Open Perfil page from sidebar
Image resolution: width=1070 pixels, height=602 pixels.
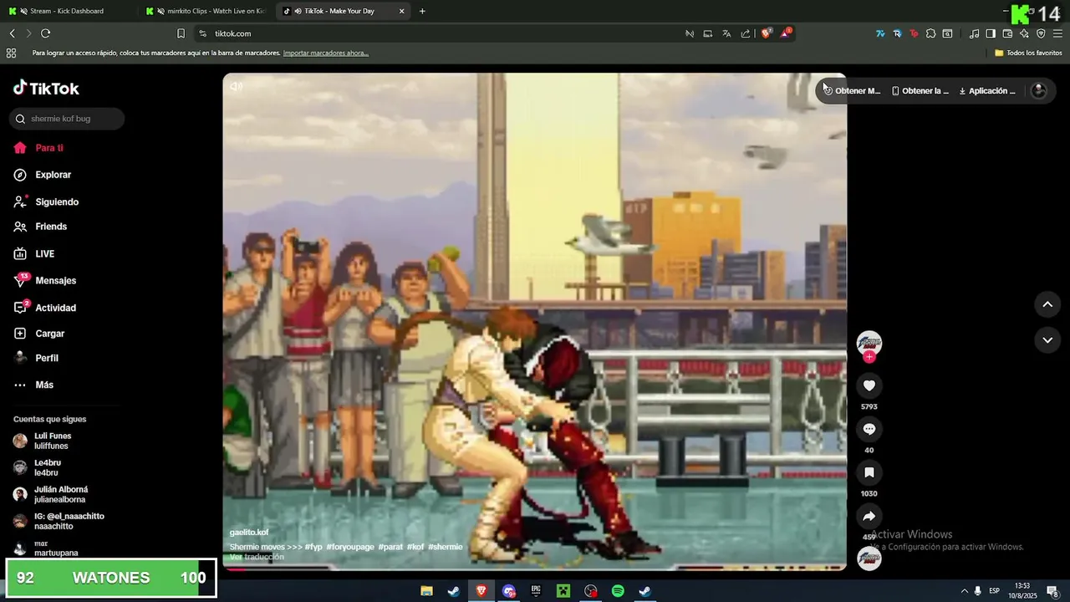36,358
